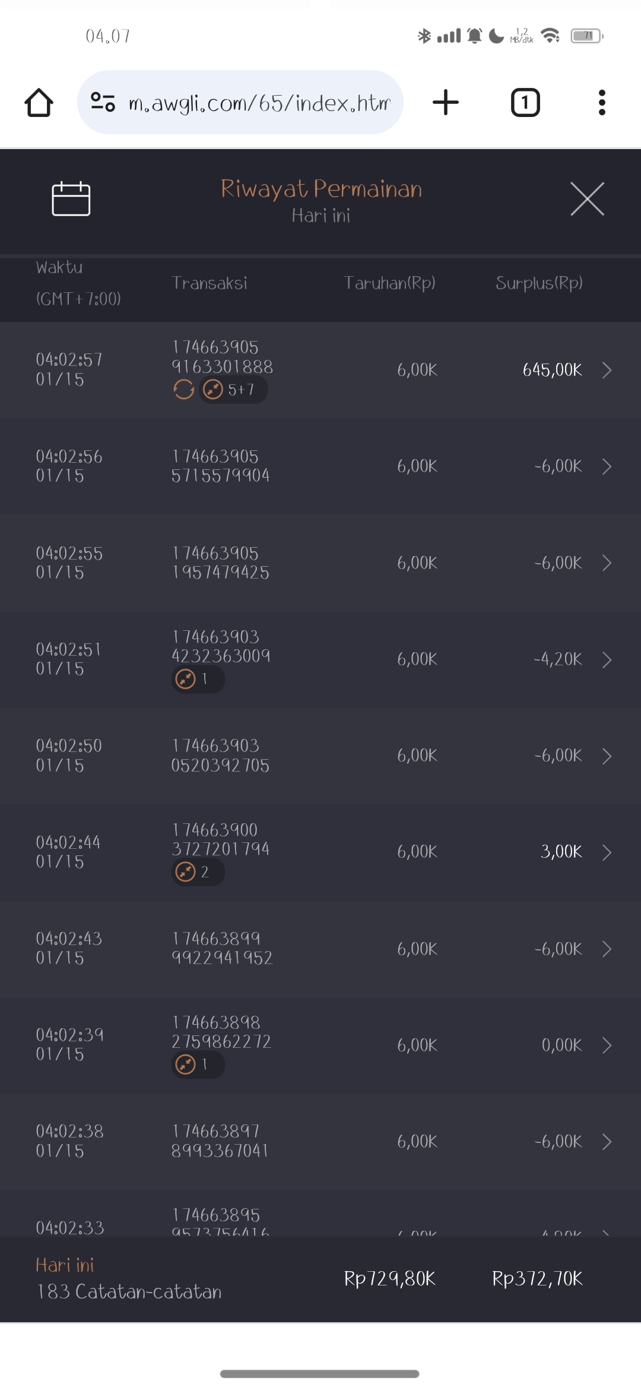The width and height of the screenshot is (641, 1390).
Task: Click the m.awgli.com address bar
Action: point(259,103)
